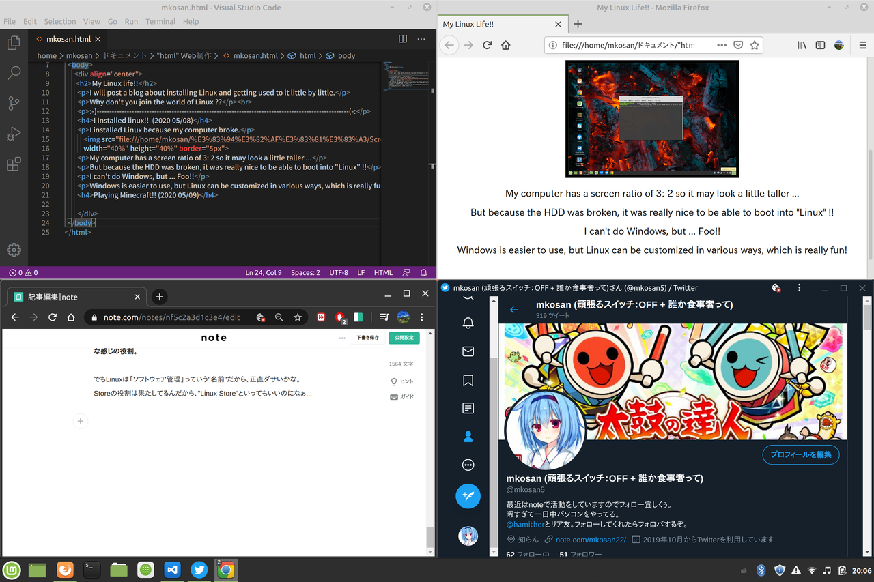Change file encoding 'UTF-8'

pyautogui.click(x=339, y=272)
